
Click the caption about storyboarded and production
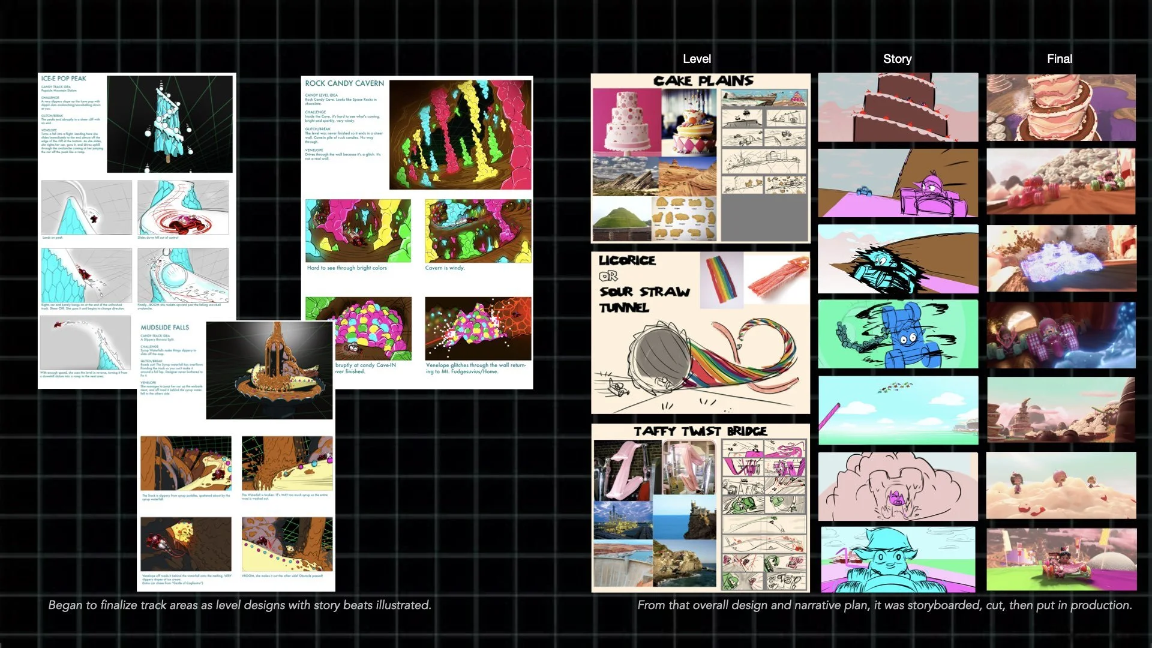point(884,605)
